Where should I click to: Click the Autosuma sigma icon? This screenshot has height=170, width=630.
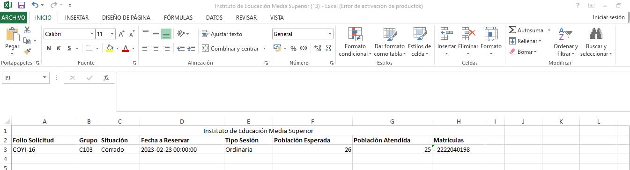pyautogui.click(x=512, y=30)
